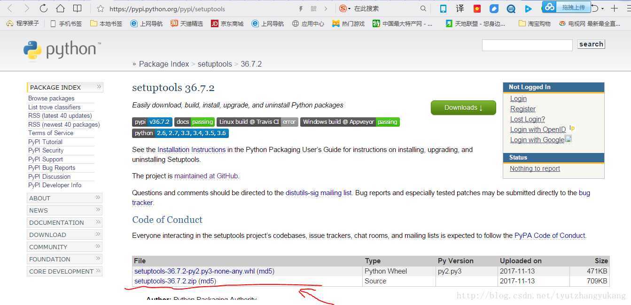
Task: Open the browser home page icon
Action: [x=60, y=8]
